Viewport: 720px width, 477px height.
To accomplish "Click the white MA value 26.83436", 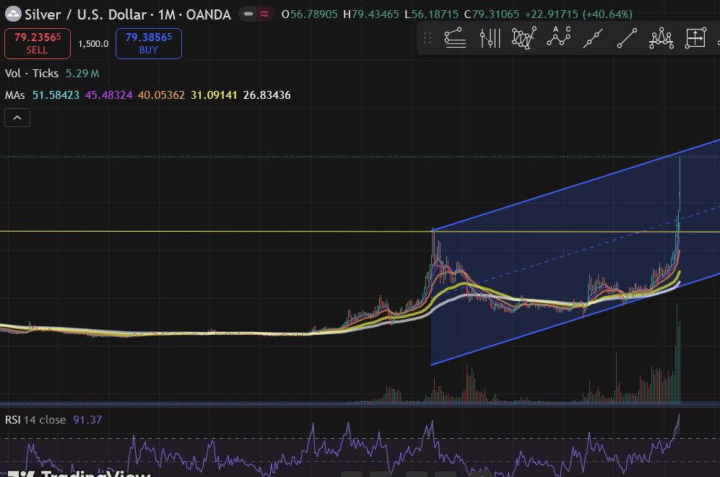I will click(x=266, y=95).
